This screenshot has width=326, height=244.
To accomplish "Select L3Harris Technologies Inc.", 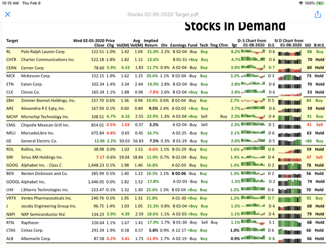I will tap(45, 190).
